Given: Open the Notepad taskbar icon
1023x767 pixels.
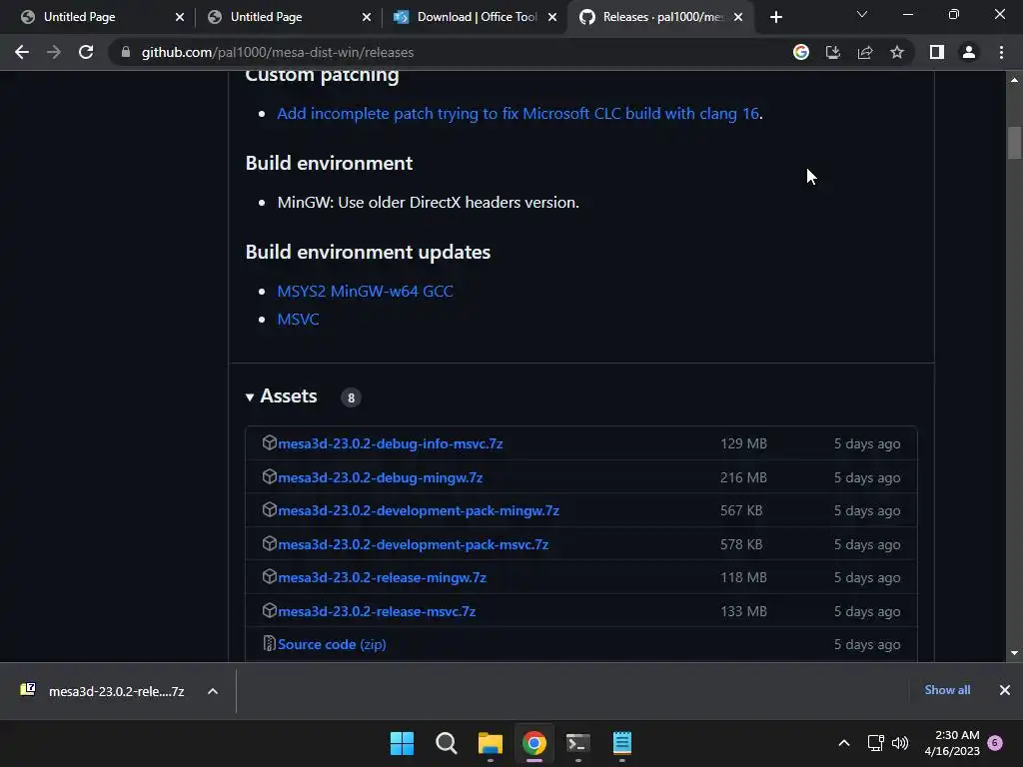Looking at the screenshot, I should click(x=621, y=743).
